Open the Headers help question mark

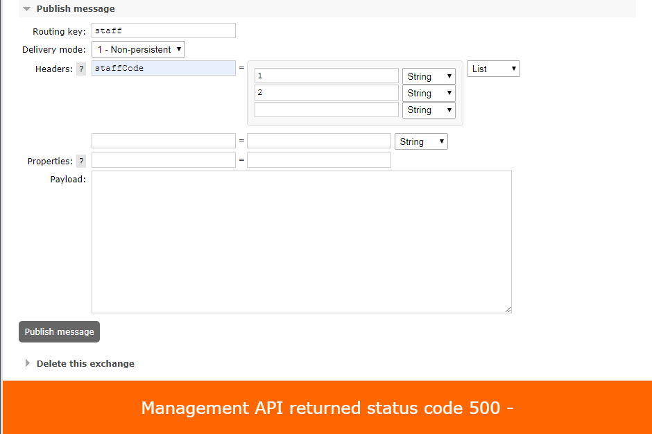81,69
